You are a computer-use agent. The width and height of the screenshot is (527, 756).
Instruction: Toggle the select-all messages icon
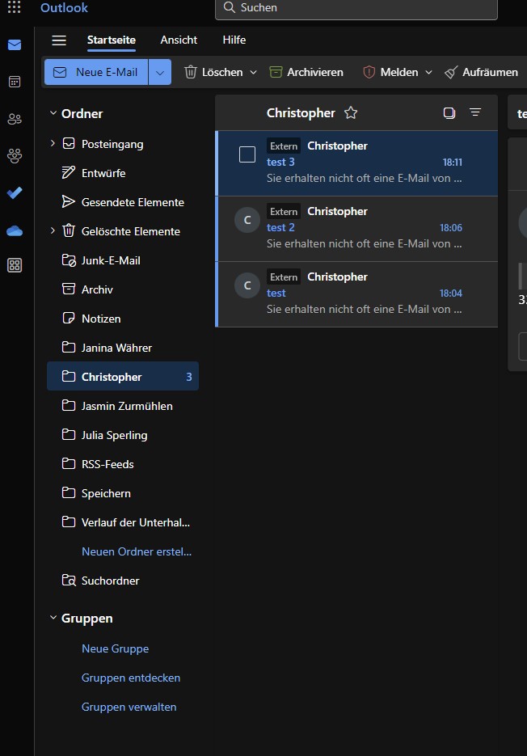[449, 113]
